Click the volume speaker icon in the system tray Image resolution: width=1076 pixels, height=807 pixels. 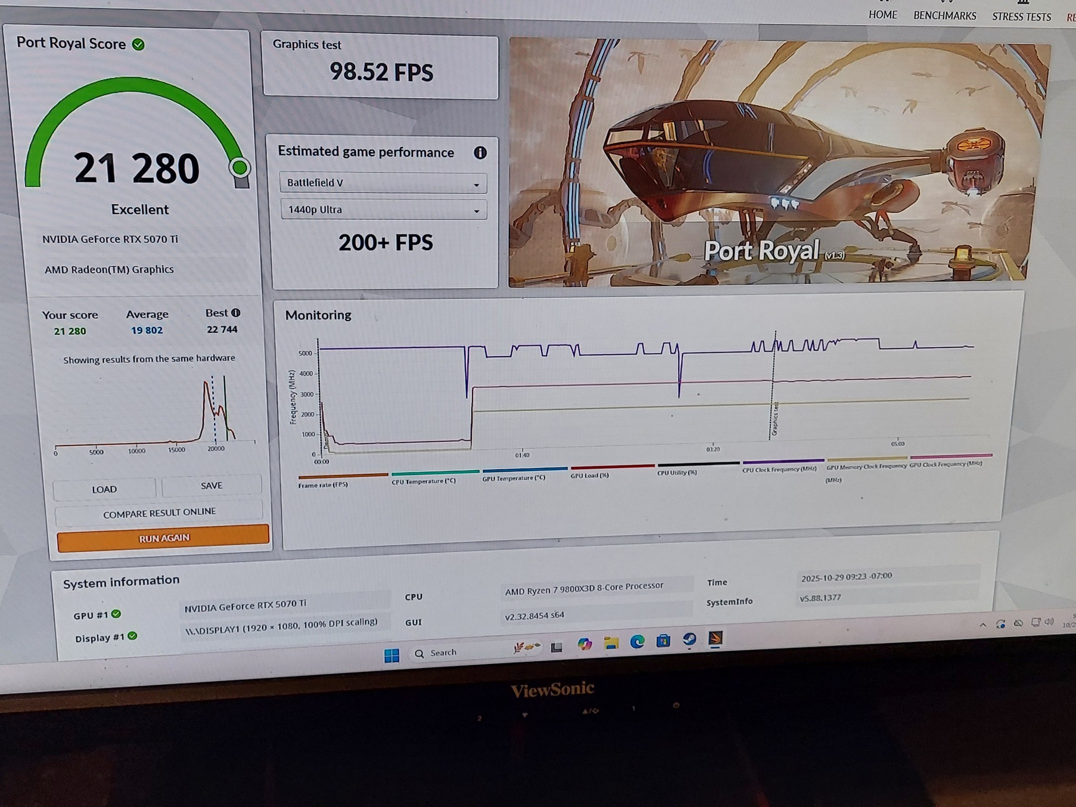pos(1049,622)
